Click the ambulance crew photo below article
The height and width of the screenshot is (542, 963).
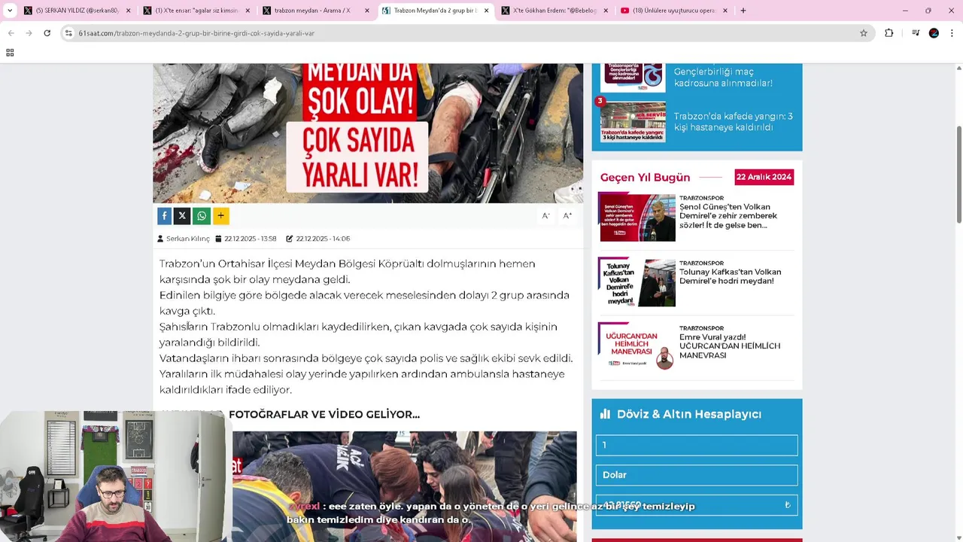(404, 486)
